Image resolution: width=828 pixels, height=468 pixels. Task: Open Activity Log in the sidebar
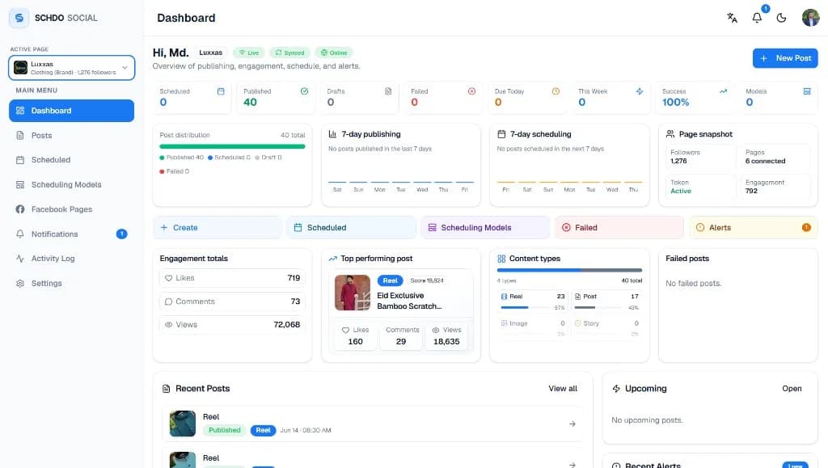coord(71,259)
